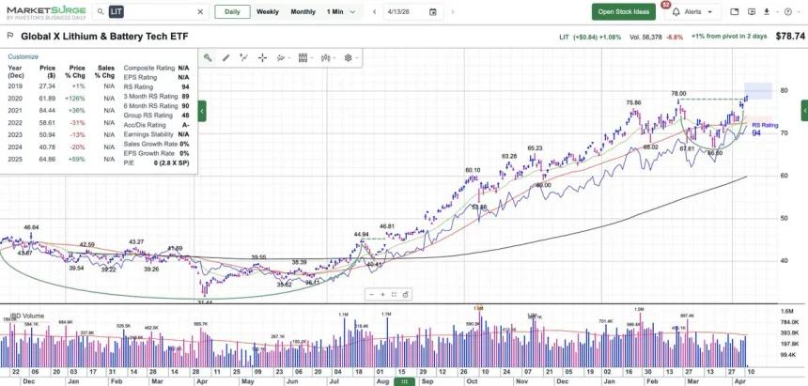Go to previous date with left arrow
This screenshot has width=808, height=386.
click(x=375, y=11)
